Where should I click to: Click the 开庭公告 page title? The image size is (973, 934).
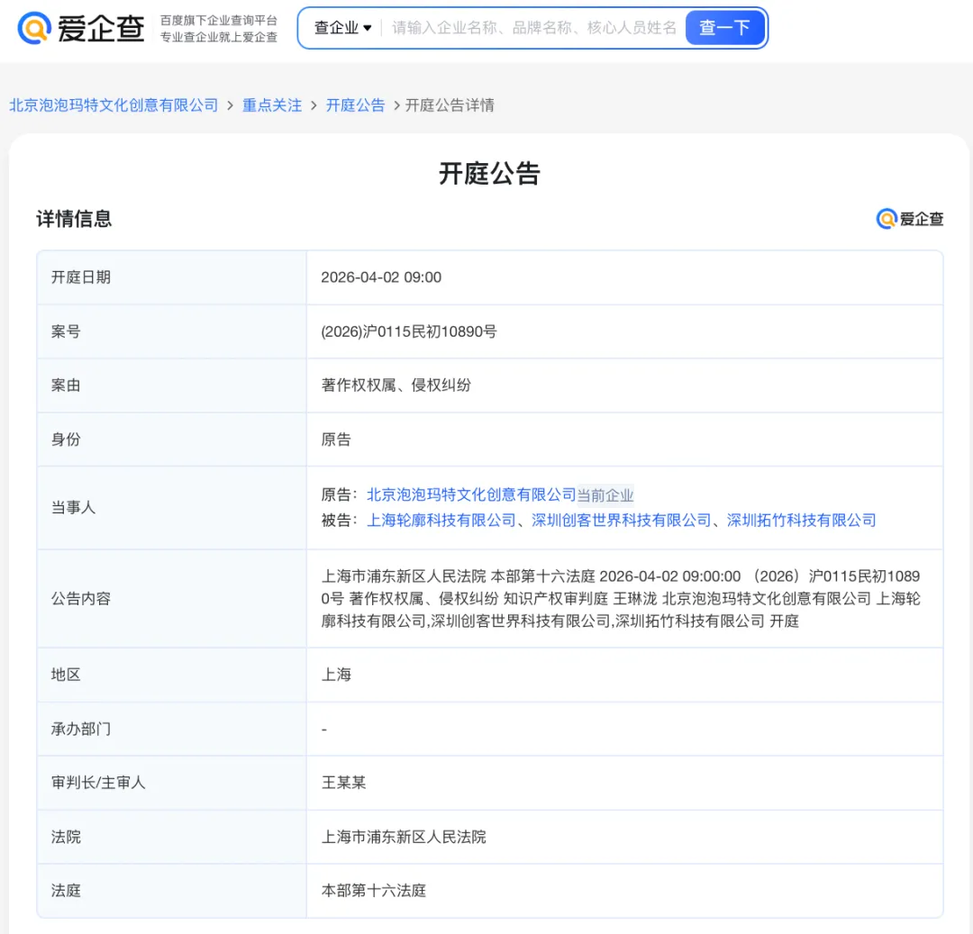tap(489, 173)
